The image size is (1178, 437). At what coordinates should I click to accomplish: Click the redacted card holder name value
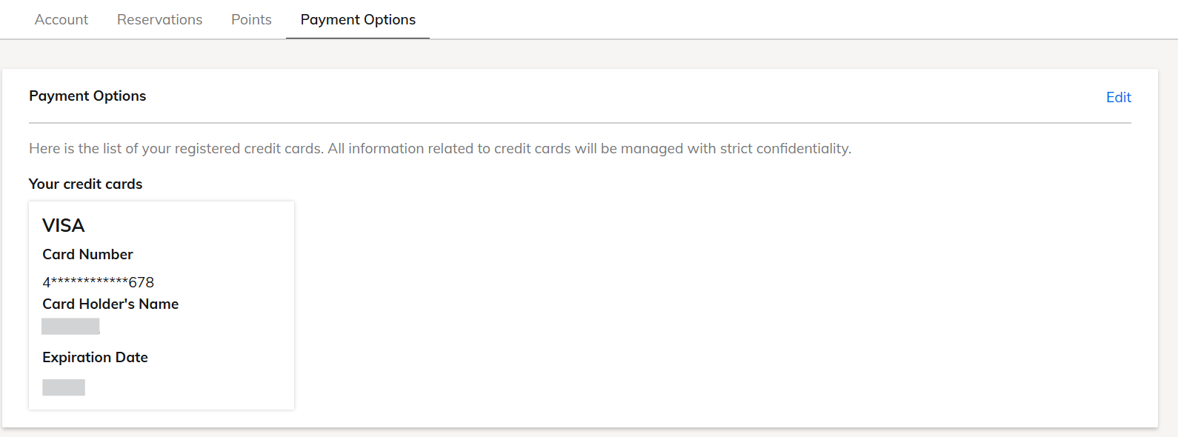pyautogui.click(x=70, y=327)
